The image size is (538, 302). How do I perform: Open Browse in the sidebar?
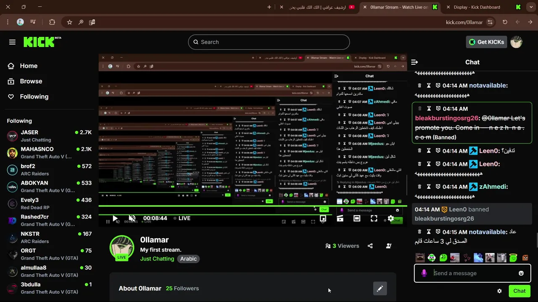pyautogui.click(x=31, y=81)
